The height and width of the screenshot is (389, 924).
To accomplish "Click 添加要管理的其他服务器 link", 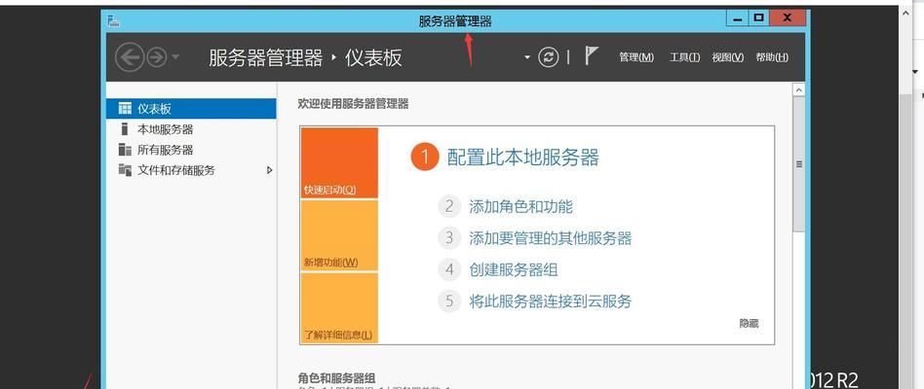I will (551, 238).
